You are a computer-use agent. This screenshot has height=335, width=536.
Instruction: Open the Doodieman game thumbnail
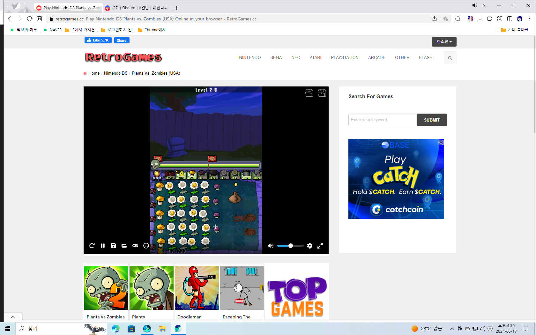(x=197, y=288)
